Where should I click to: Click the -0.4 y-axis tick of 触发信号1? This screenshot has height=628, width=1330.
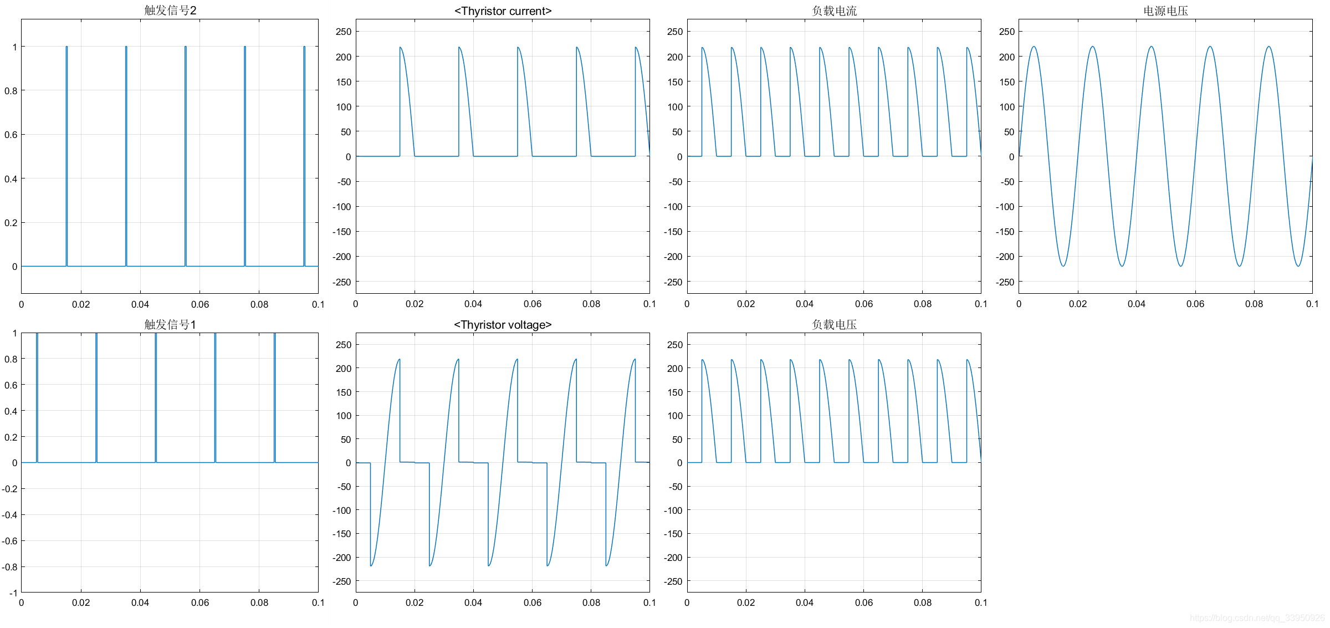9,515
